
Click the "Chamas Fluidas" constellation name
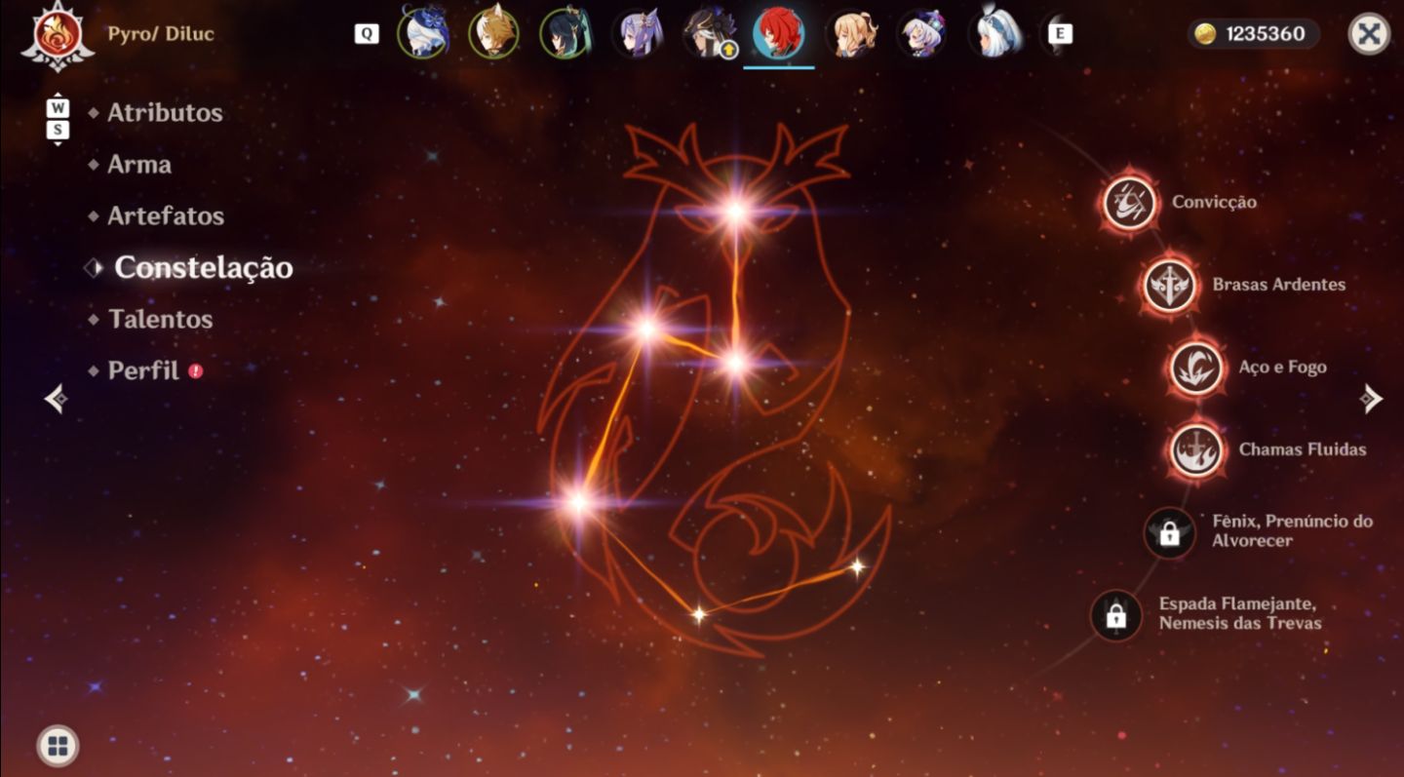pos(1303,449)
